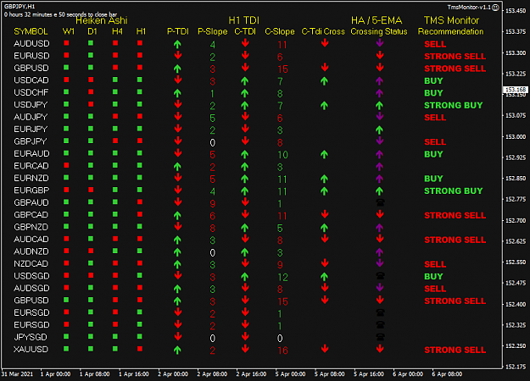
Task: Click the C-Slope value 10 for EURAUD
Action: click(282, 155)
